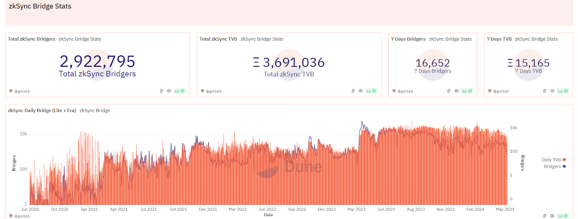Click 'zkSync Bridge Stats' dashboard heading
Viewport: 578px width, 219px height.
click(x=40, y=6)
